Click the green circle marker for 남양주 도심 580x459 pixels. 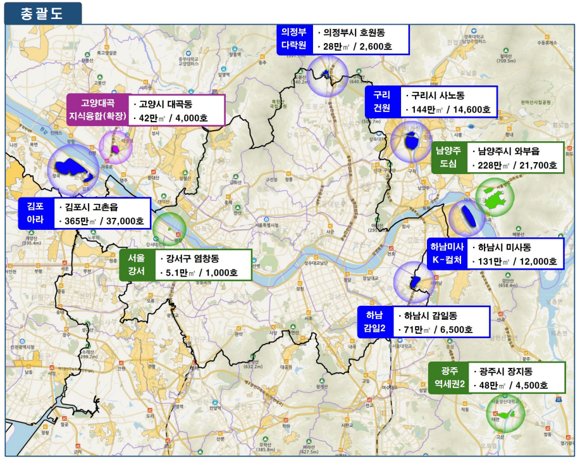[x=495, y=197]
